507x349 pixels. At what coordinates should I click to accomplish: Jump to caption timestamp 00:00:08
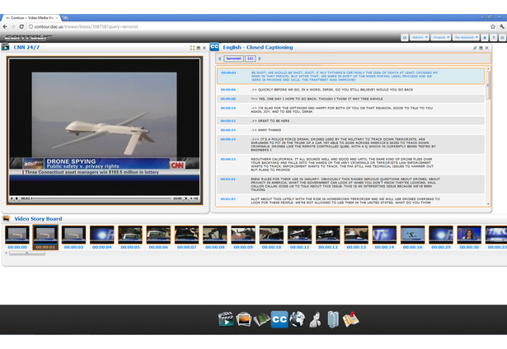[x=228, y=99]
